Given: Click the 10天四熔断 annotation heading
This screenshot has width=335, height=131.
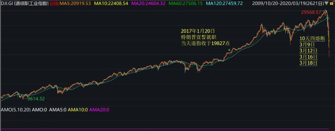Looking at the screenshot, I should tap(312, 39).
